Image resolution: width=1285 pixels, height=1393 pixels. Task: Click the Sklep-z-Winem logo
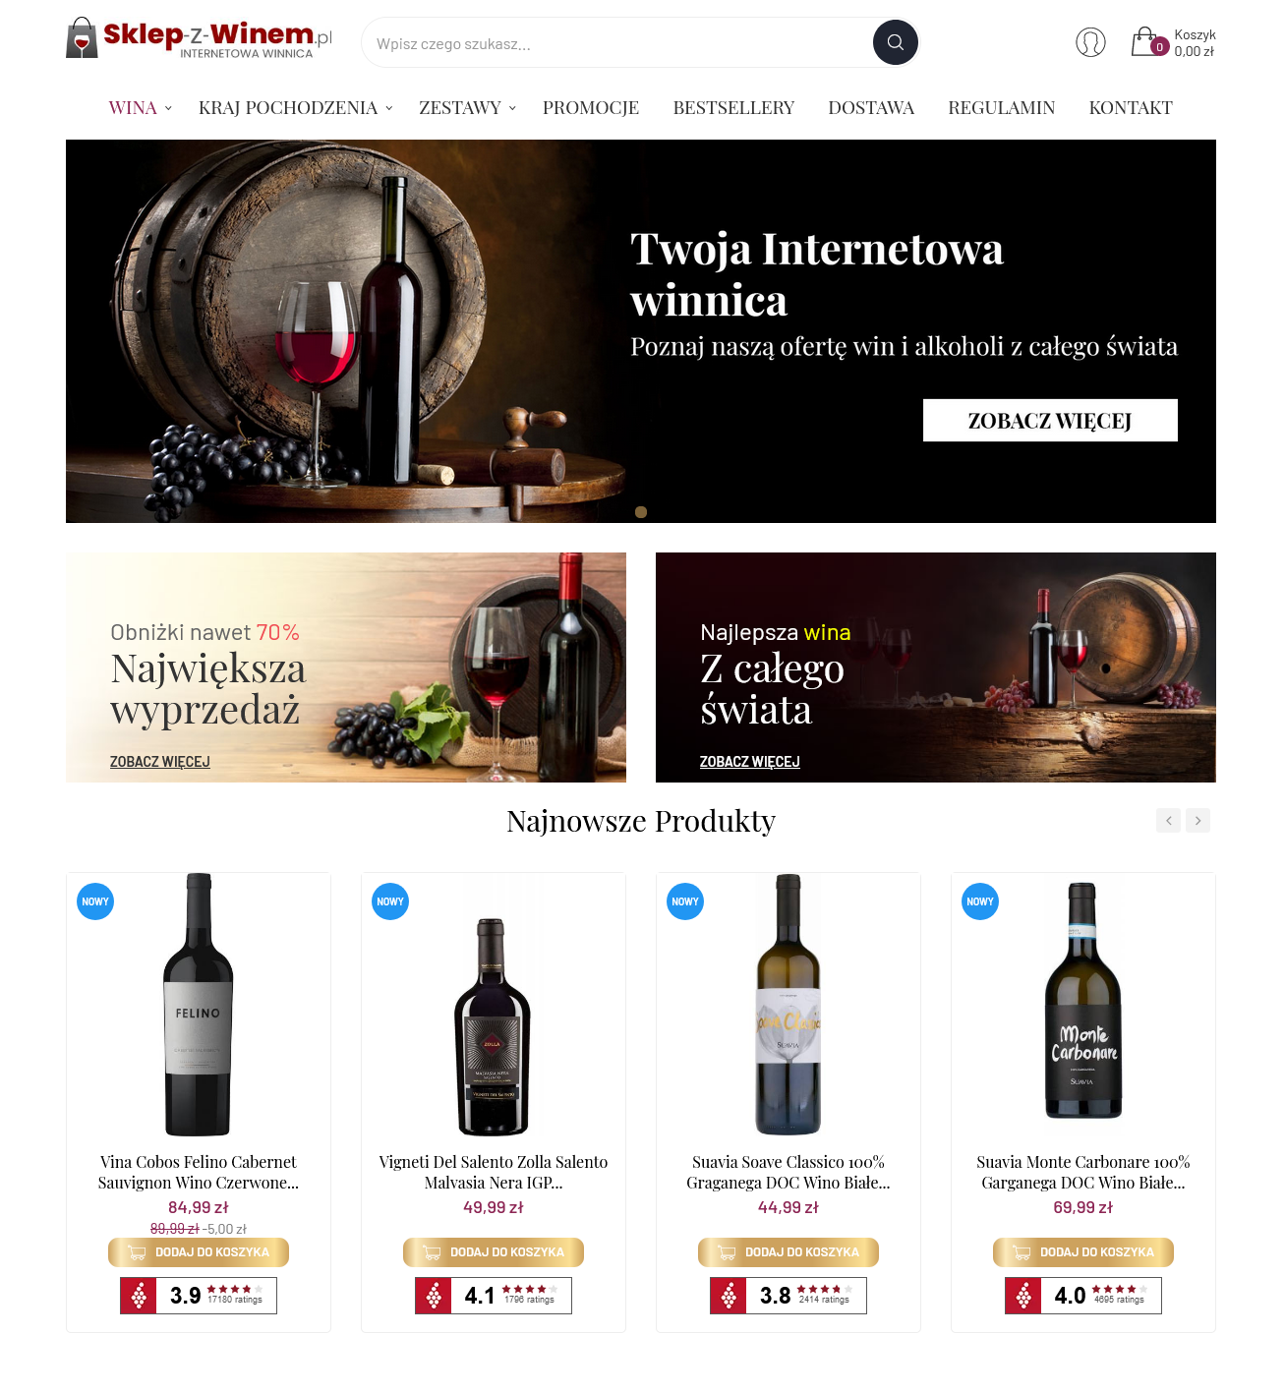[200, 39]
